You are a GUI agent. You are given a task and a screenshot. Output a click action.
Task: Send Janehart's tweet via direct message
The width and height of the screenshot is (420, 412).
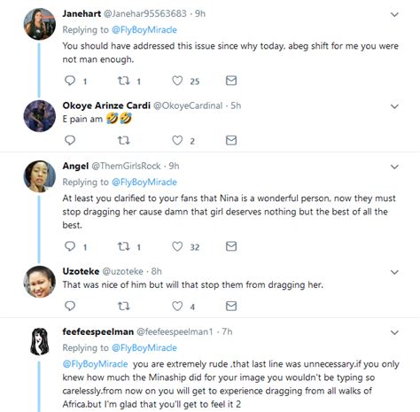231,81
